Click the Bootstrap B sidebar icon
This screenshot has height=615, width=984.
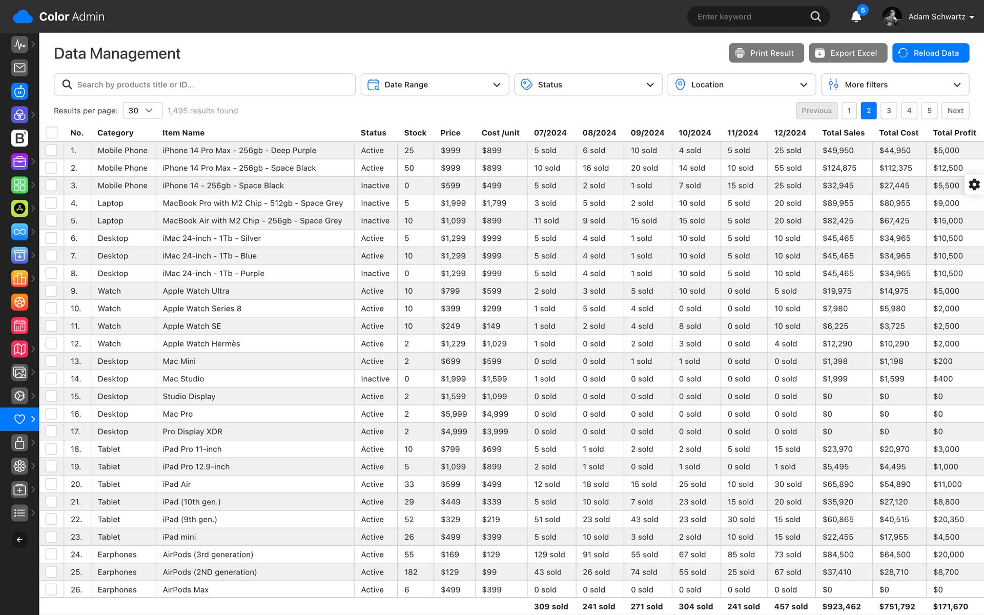[19, 138]
